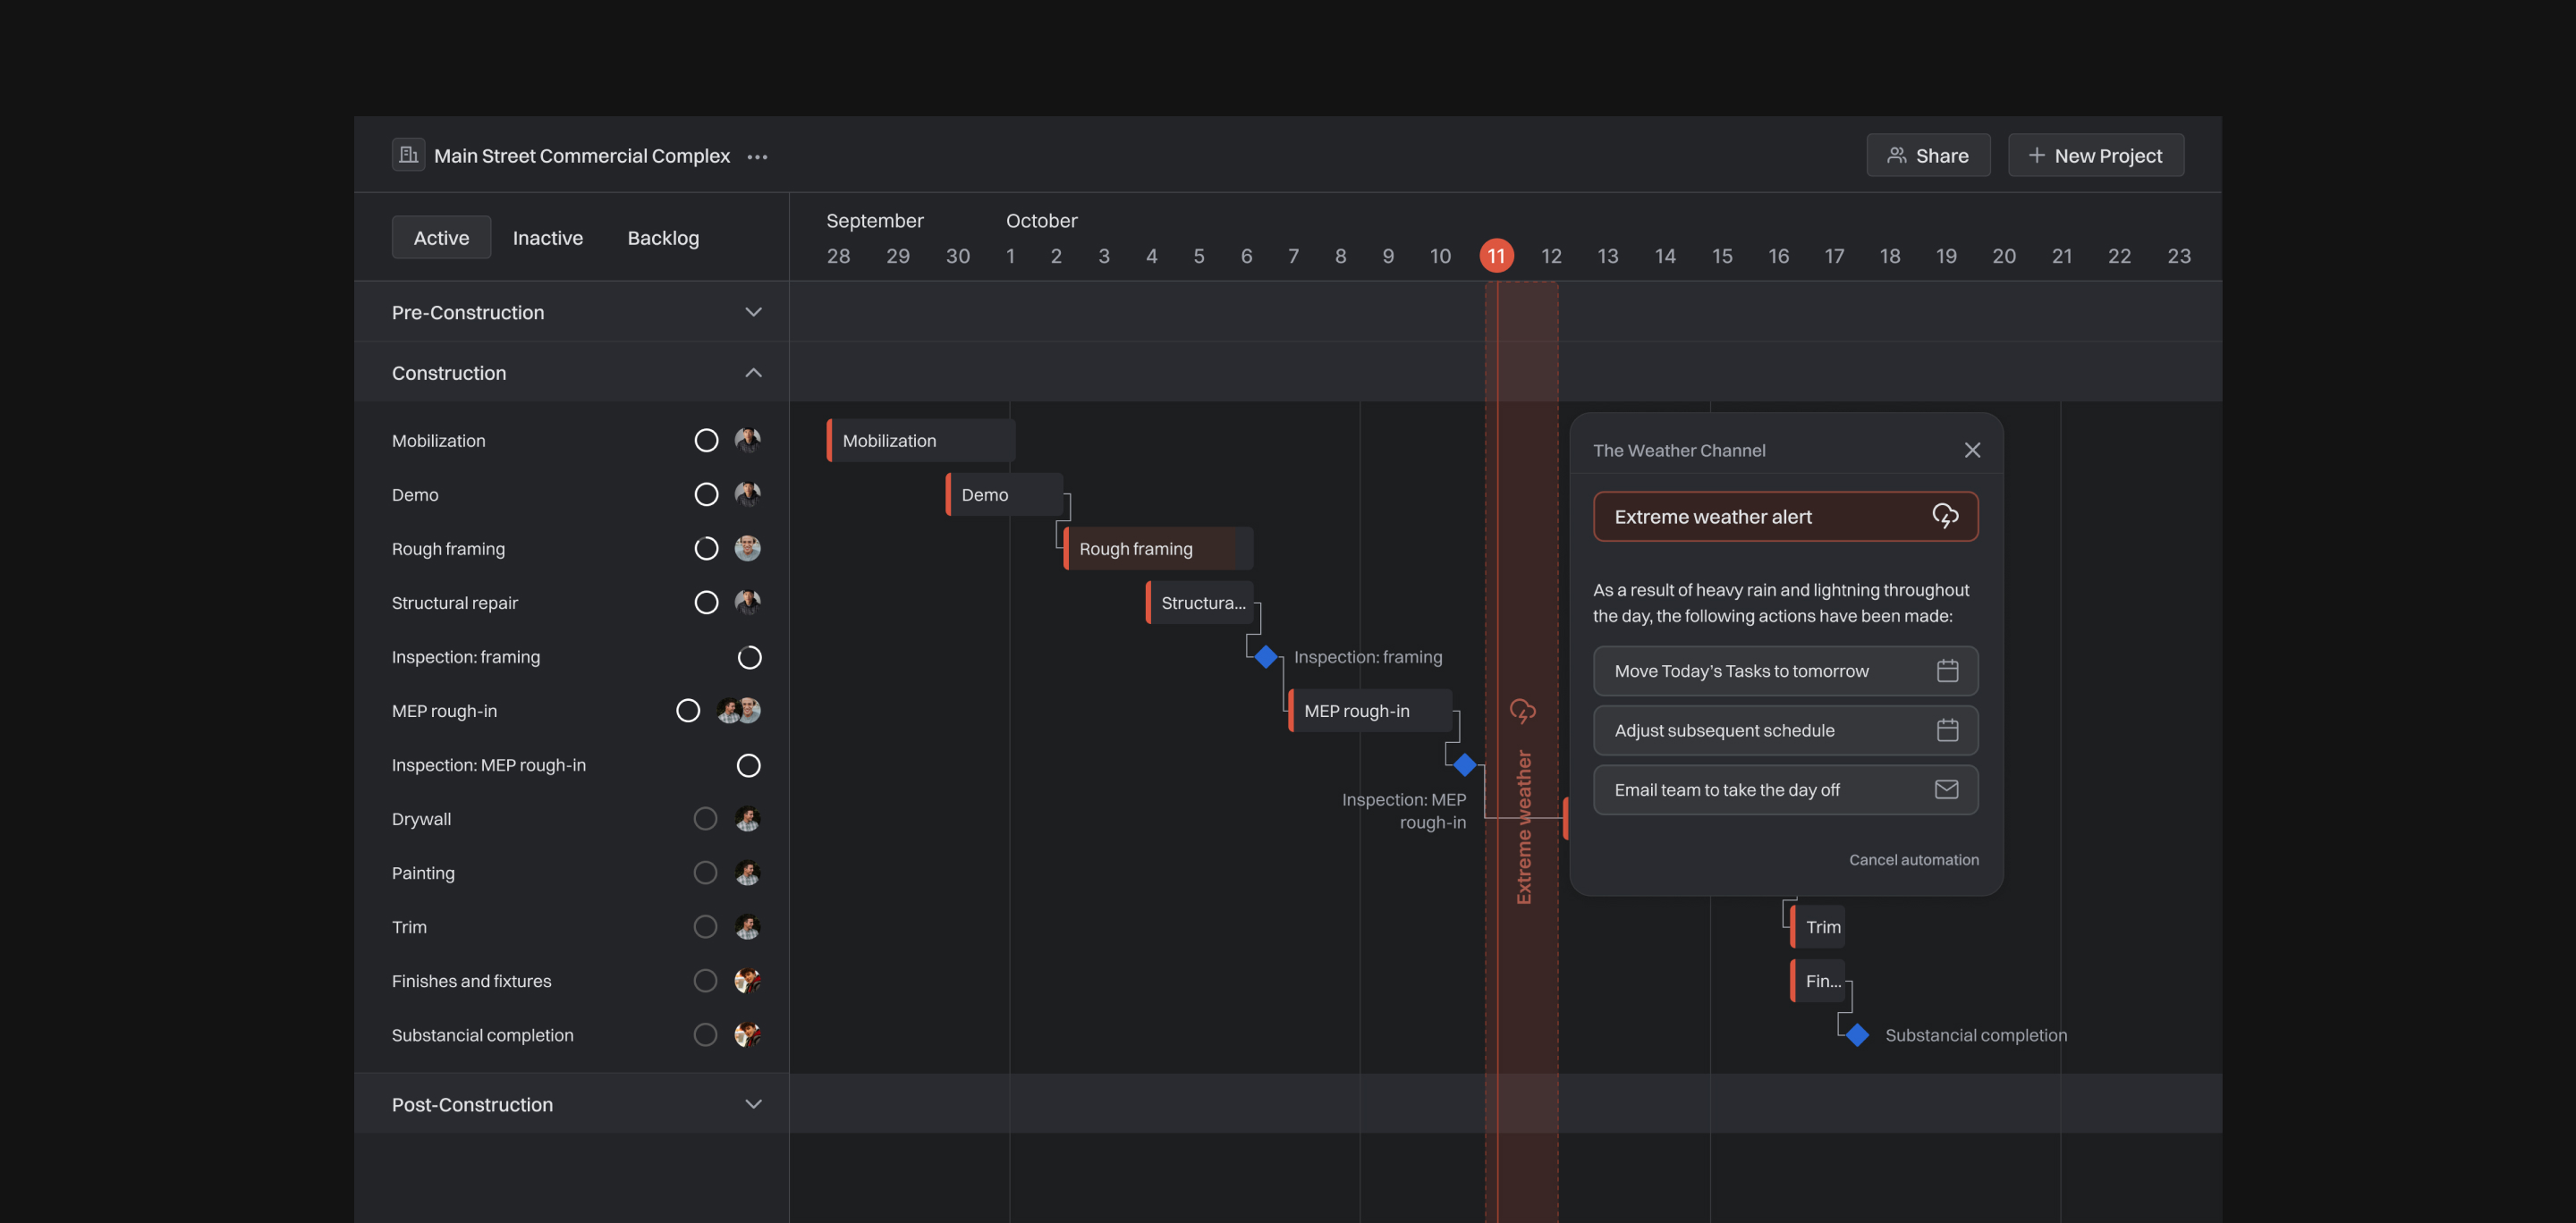Screen dimensions: 2576x1223
Task: Expand the Pre-Construction section
Action: pyautogui.click(x=753, y=312)
